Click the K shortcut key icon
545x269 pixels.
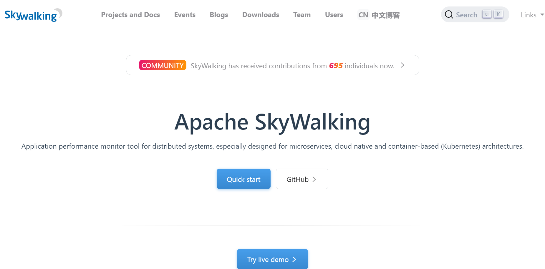498,14
